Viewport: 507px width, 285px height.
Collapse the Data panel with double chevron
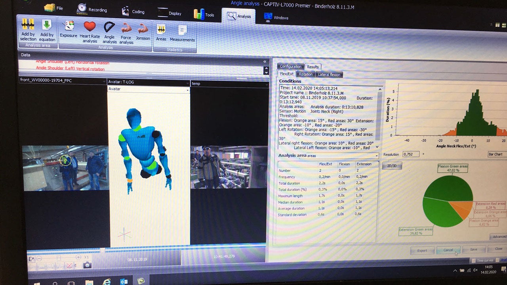point(265,61)
